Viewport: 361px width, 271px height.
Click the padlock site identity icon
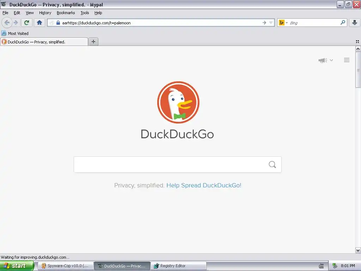tap(58, 23)
